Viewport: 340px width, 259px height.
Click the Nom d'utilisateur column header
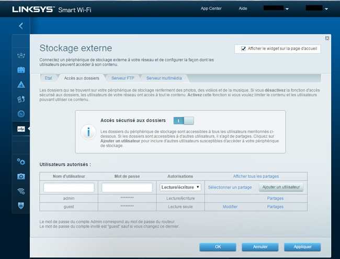[69, 176]
